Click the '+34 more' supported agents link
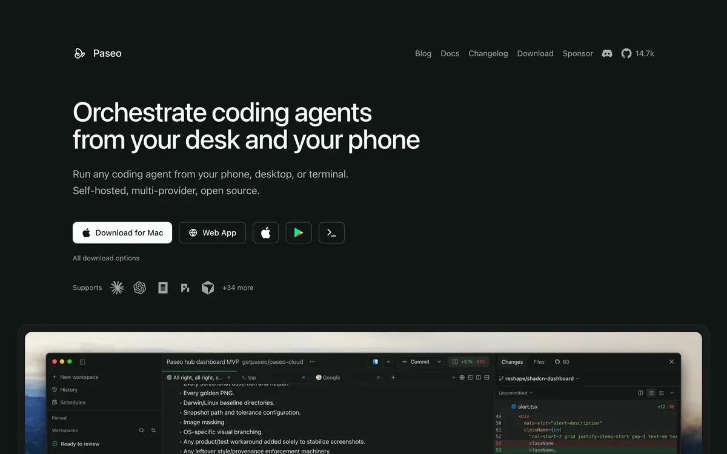Viewport: 727px width, 454px height. [238, 288]
